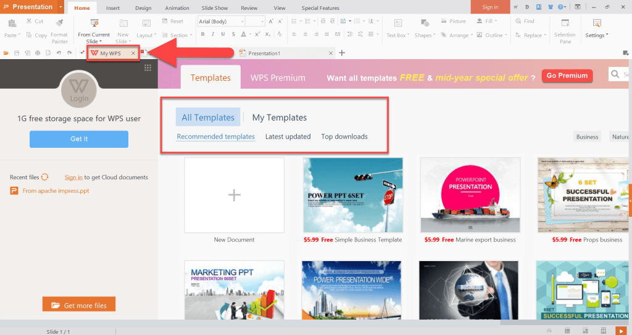Show Latest updated templates

288,136
